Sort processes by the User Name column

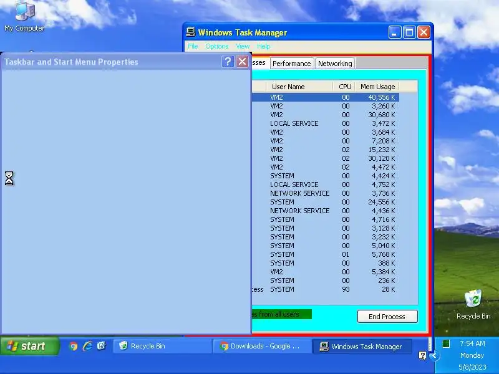click(x=299, y=87)
